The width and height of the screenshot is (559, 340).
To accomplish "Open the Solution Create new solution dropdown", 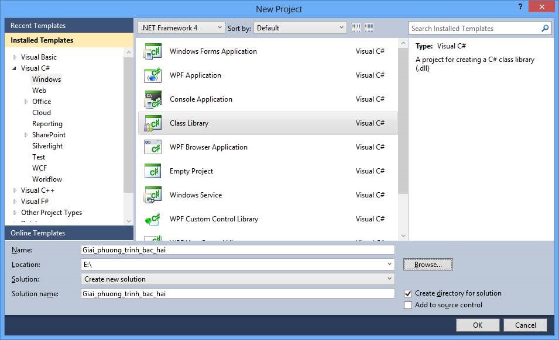I will [238, 279].
